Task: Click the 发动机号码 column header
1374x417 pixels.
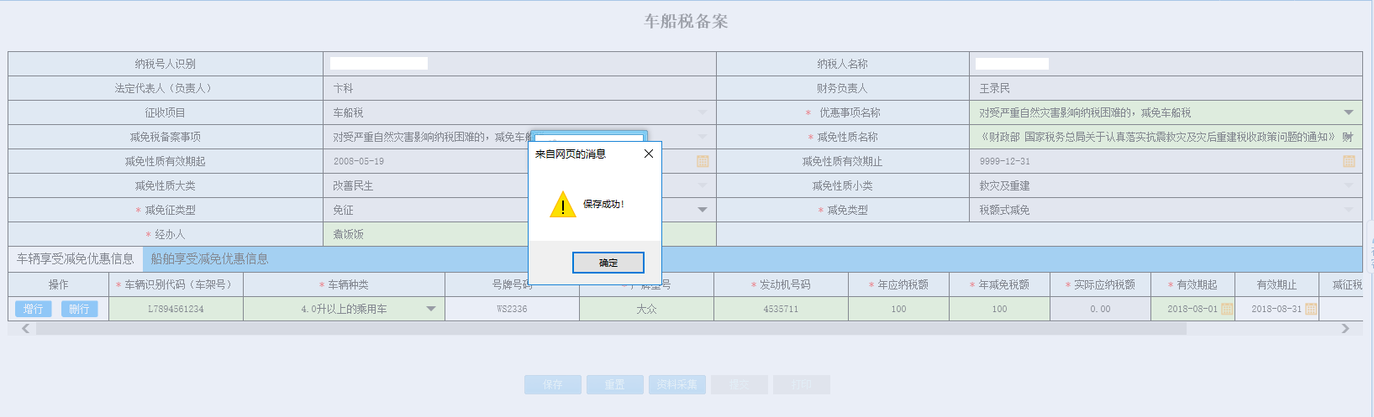Action: pos(781,284)
